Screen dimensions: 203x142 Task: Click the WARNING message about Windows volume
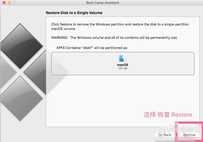pos(114,37)
